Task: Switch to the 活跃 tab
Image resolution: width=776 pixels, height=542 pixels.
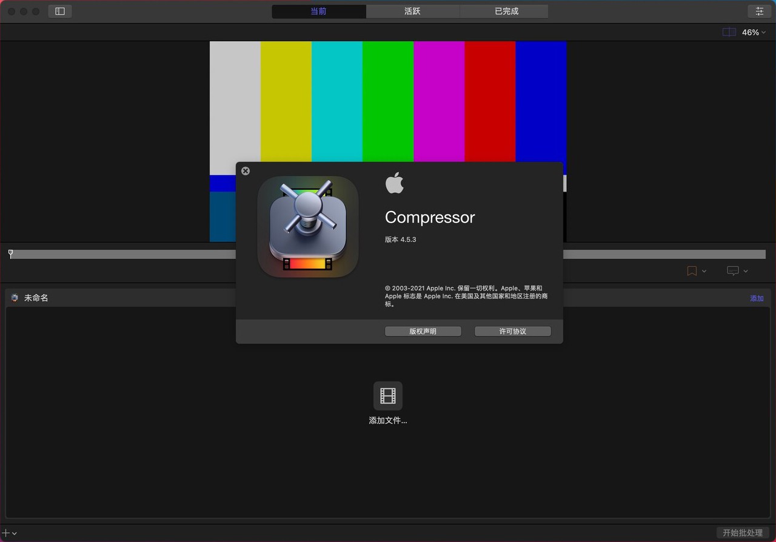Action: pos(412,11)
